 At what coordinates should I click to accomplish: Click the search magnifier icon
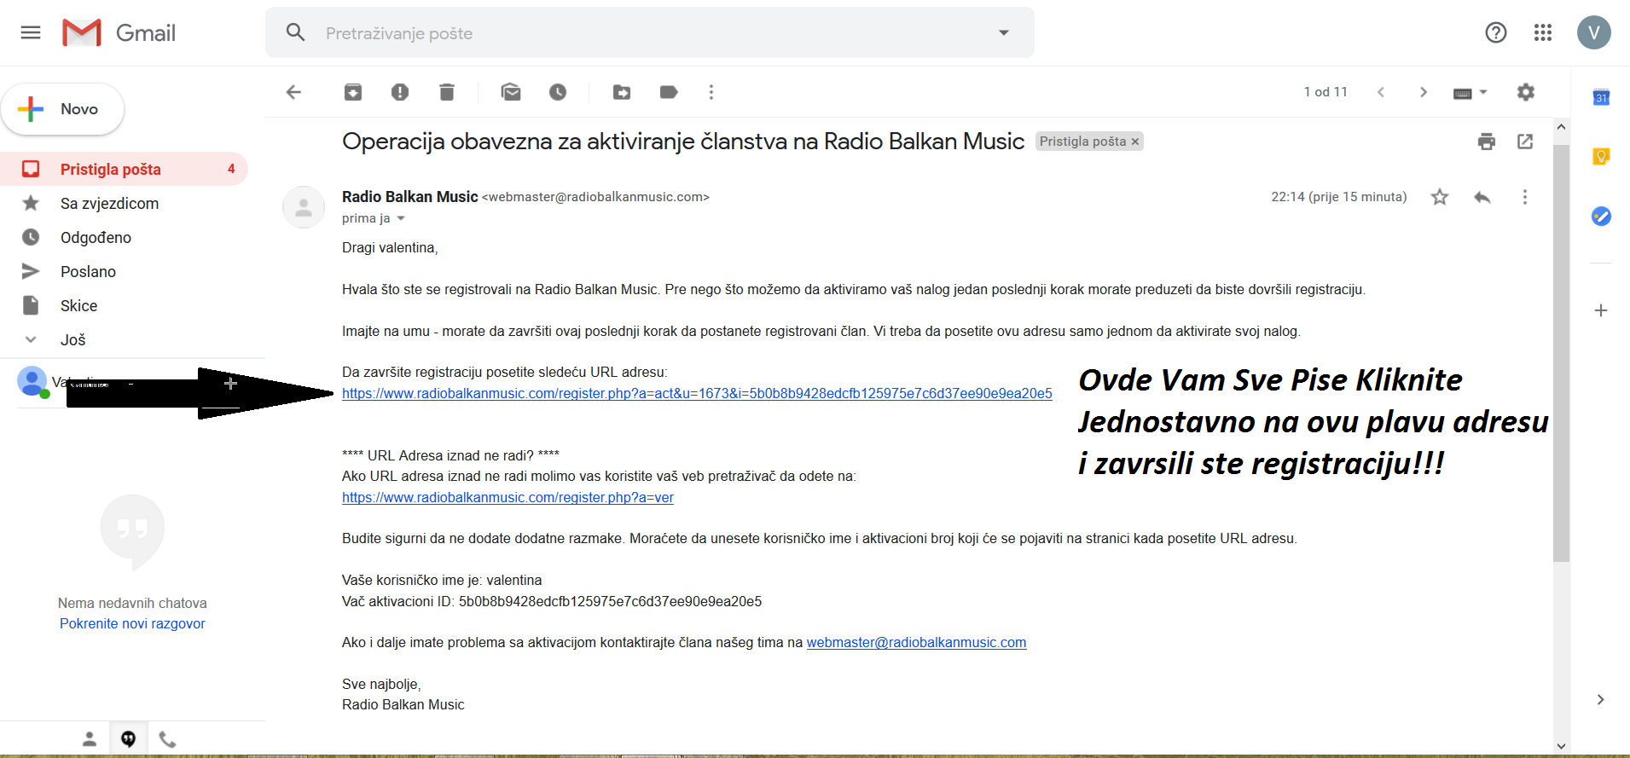296,32
